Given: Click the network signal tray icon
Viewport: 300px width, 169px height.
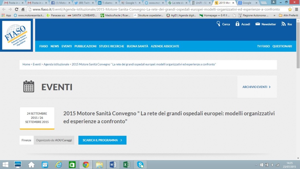Looking at the screenshot, I should click(277, 165).
